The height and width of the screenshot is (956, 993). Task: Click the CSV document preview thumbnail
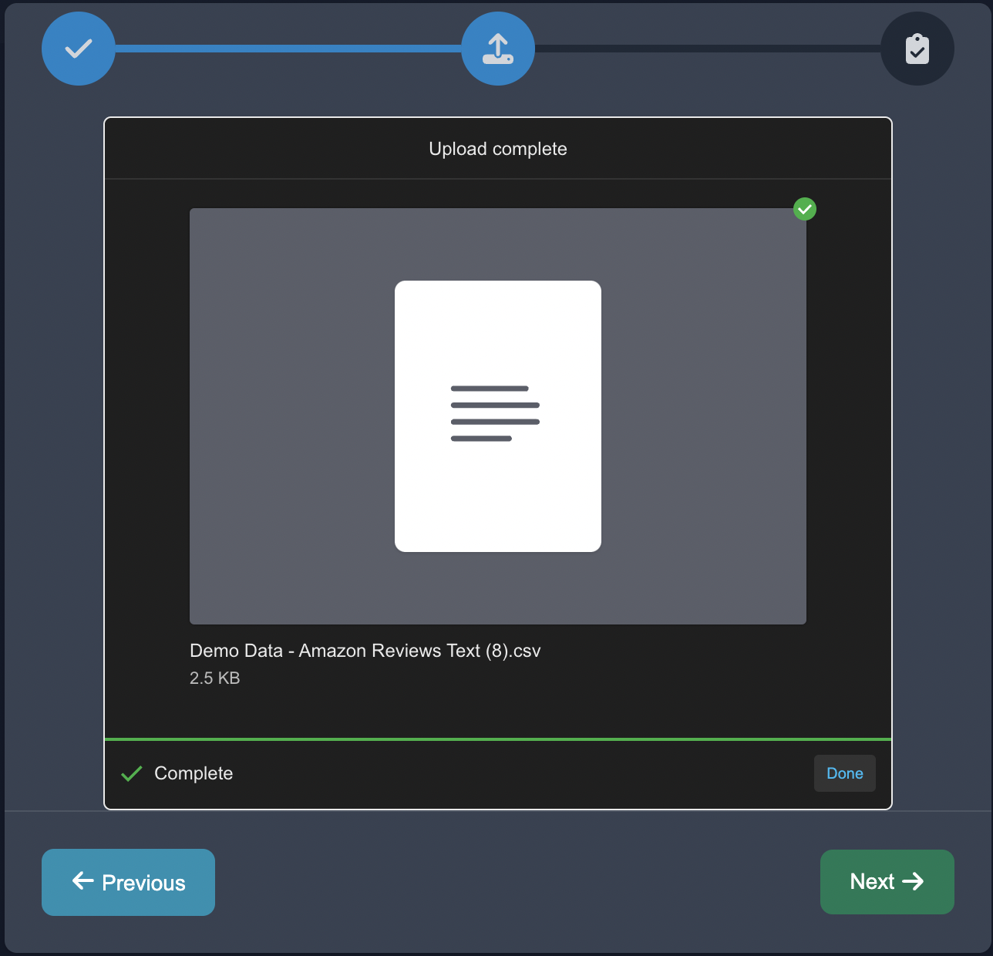498,416
